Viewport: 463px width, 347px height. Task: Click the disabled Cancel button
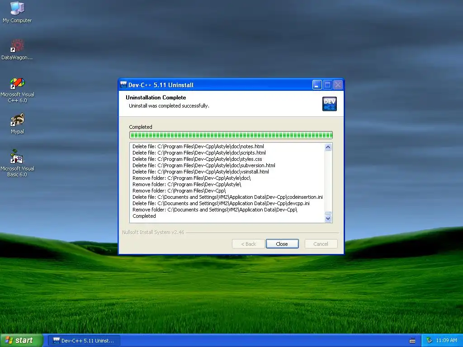(321, 244)
